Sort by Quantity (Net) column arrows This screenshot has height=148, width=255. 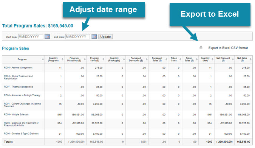point(213,59)
